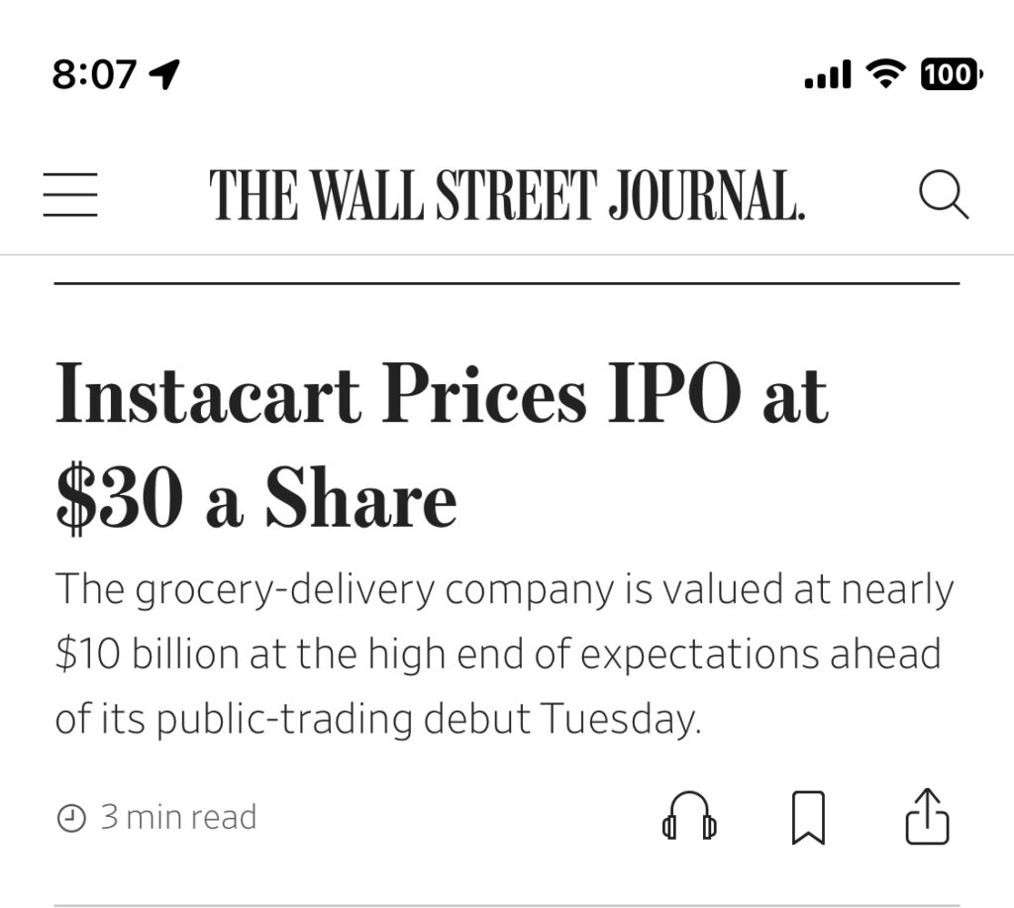Select the grocery-delivery company summary text
The width and height of the screenshot is (1014, 908).
coord(504,654)
